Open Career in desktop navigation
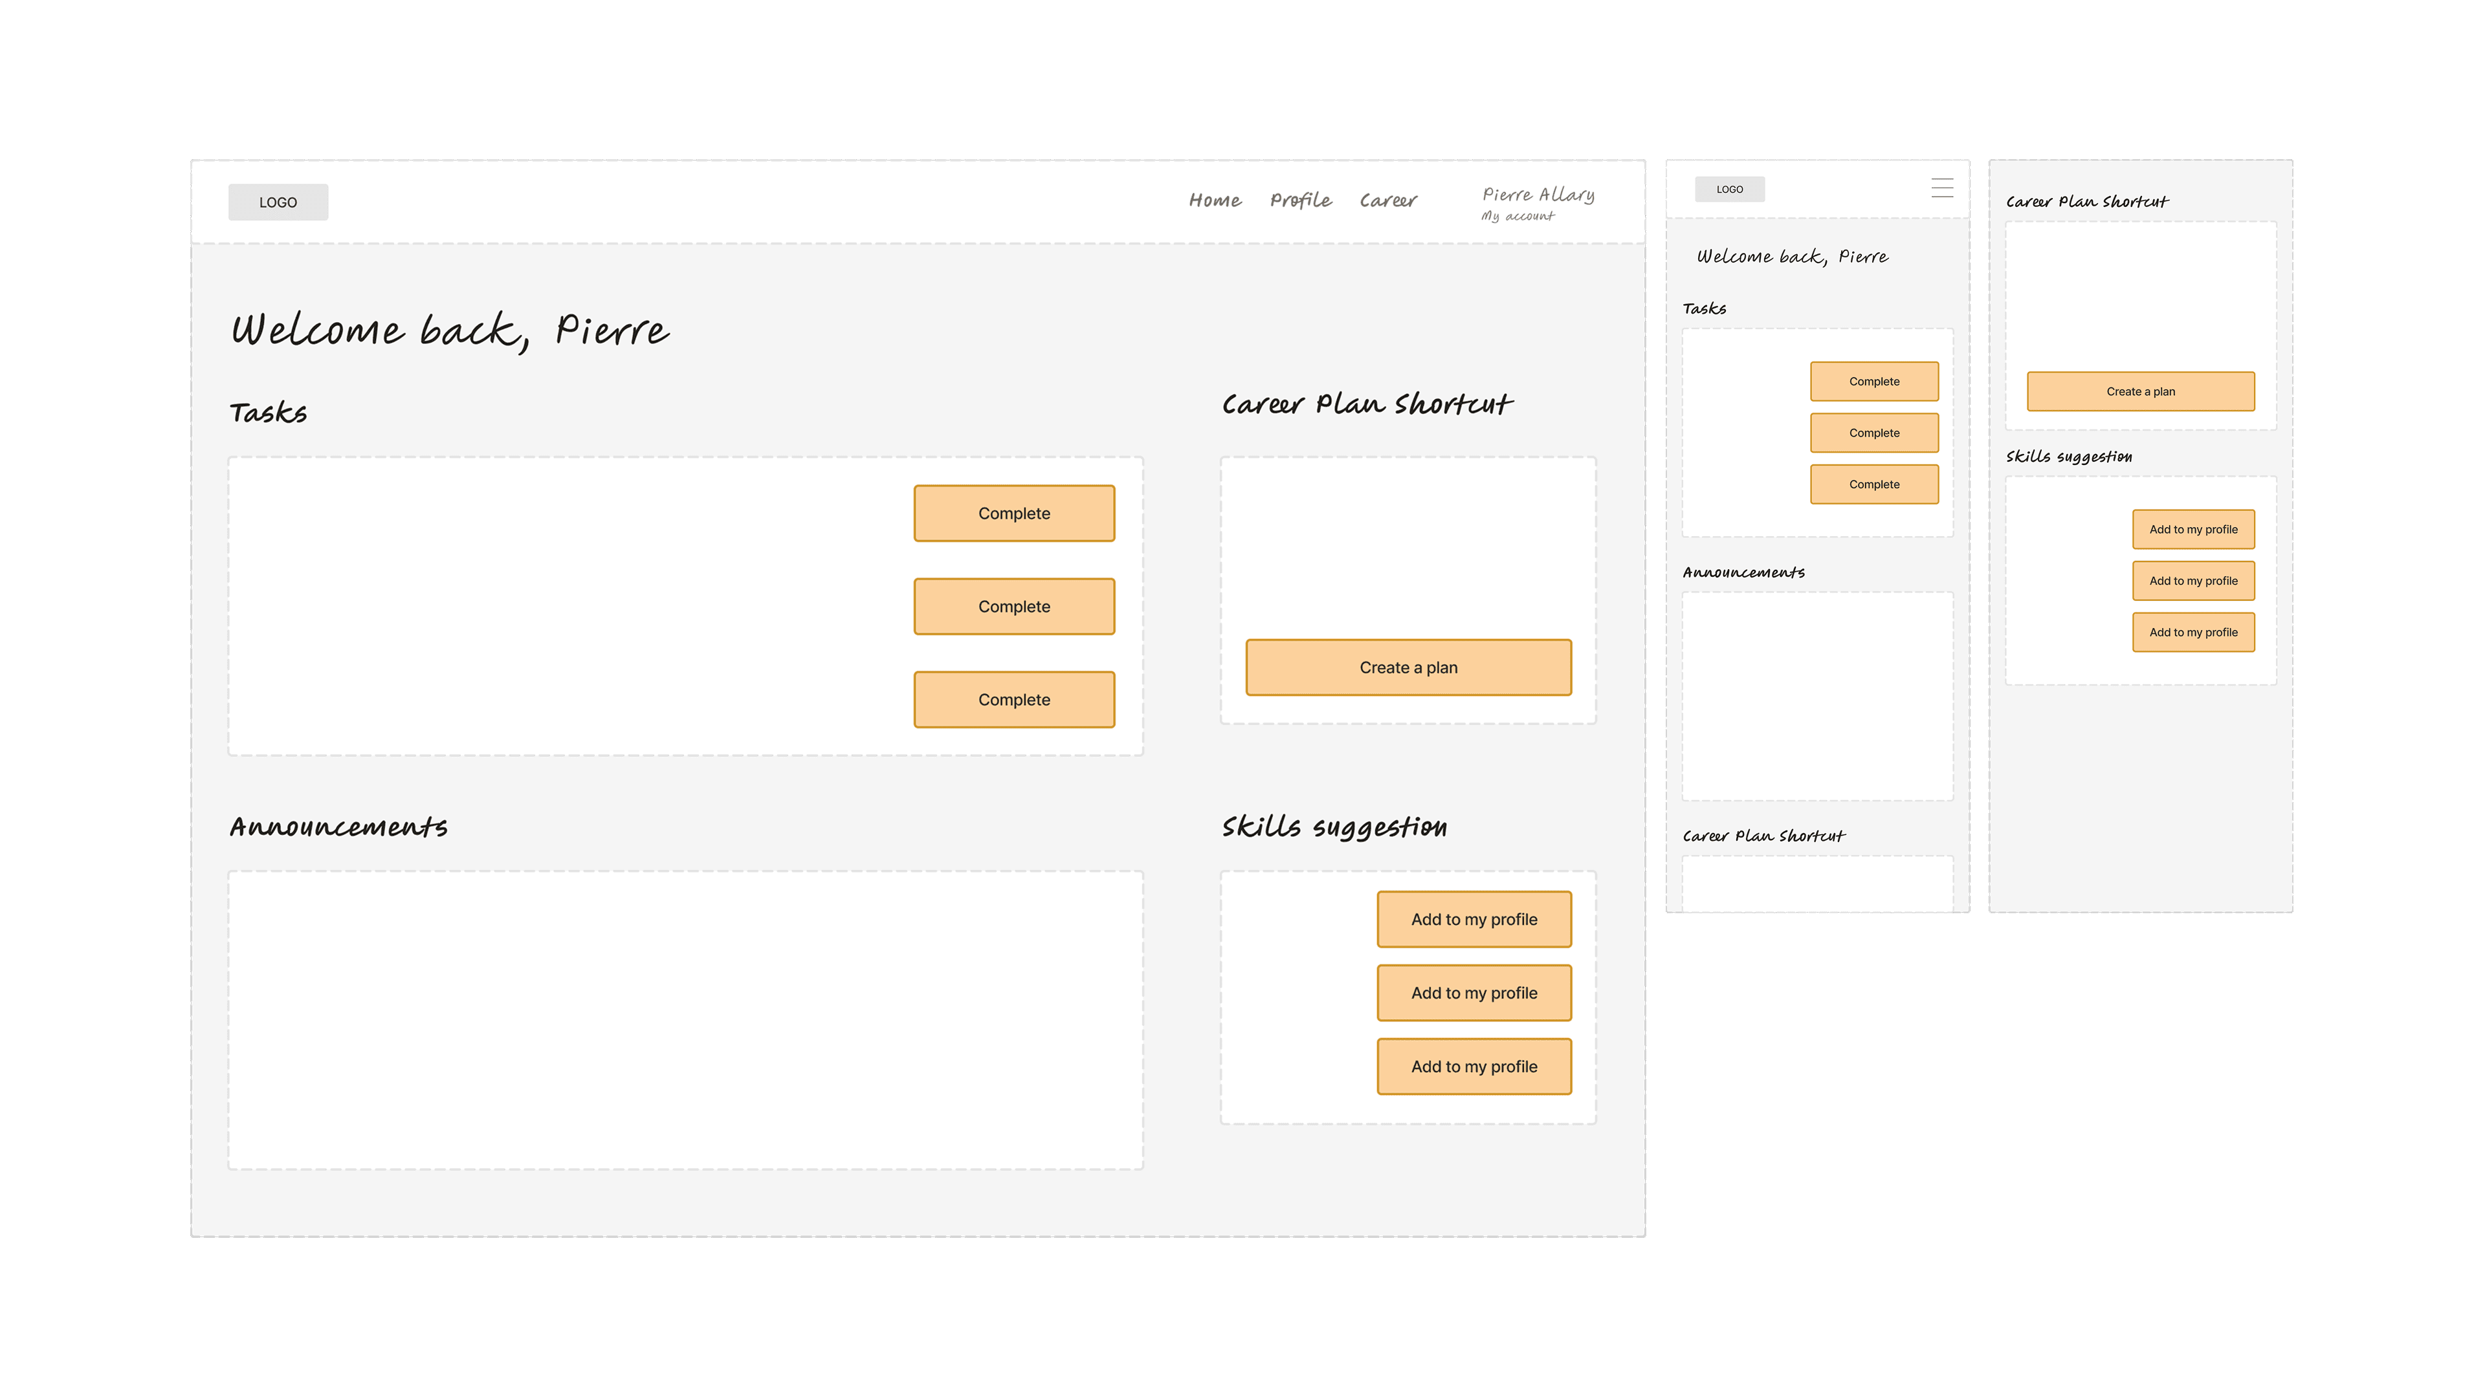This screenshot has height=1397, width=2485. 1388,200
